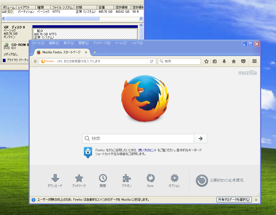This screenshot has width=276, height=215.
Task: Click the 種類 column header in Disk Management
Action: pyautogui.click(x=43, y=7)
